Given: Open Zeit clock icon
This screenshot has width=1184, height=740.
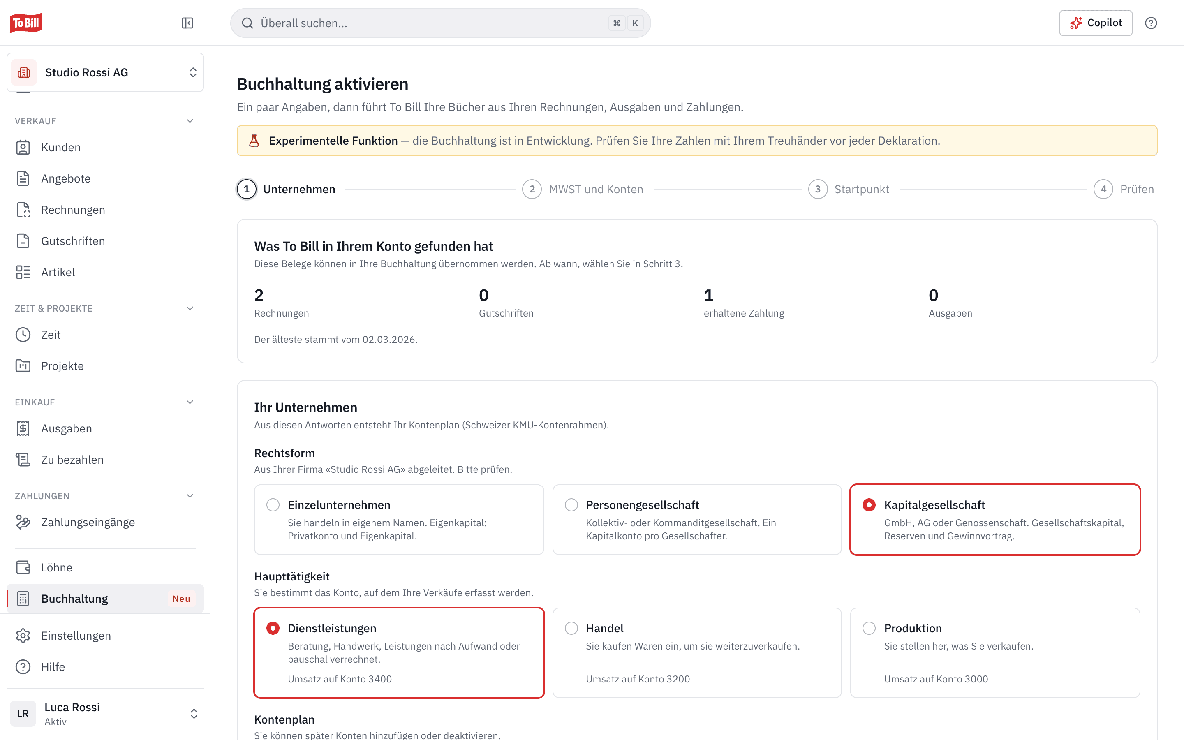Looking at the screenshot, I should [x=23, y=335].
